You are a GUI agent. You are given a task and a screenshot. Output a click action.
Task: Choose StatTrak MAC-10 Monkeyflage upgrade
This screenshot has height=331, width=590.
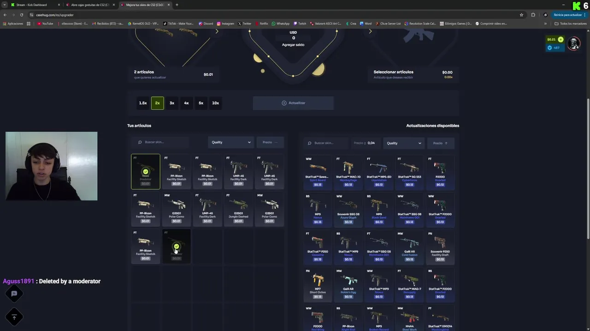348,172
